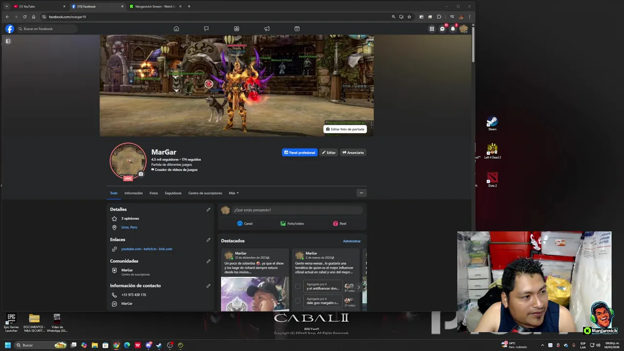Switch to the YouTube browser tab
Viewport: 624px width, 351px height.
pos(39,6)
